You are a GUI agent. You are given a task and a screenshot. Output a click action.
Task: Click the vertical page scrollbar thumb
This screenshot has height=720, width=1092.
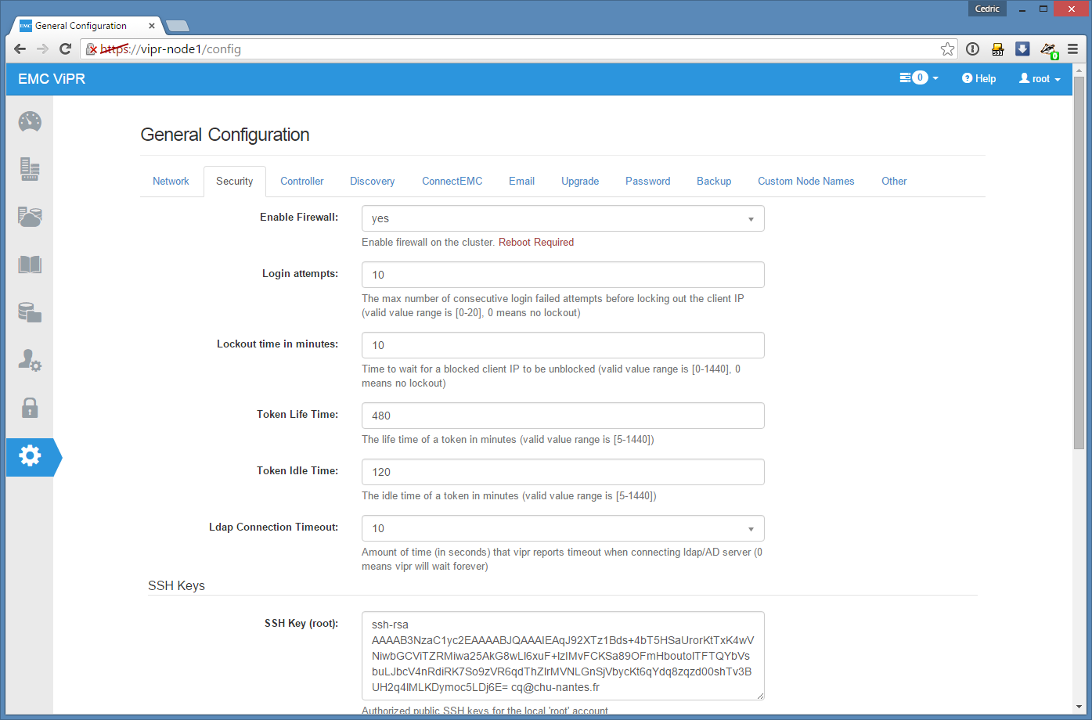(x=1079, y=262)
